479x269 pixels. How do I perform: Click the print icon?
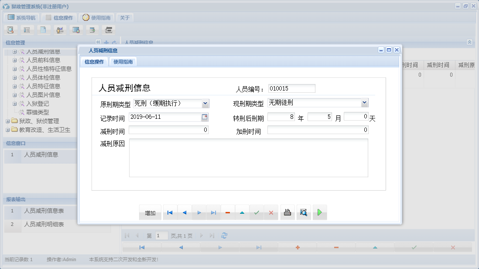coord(287,213)
